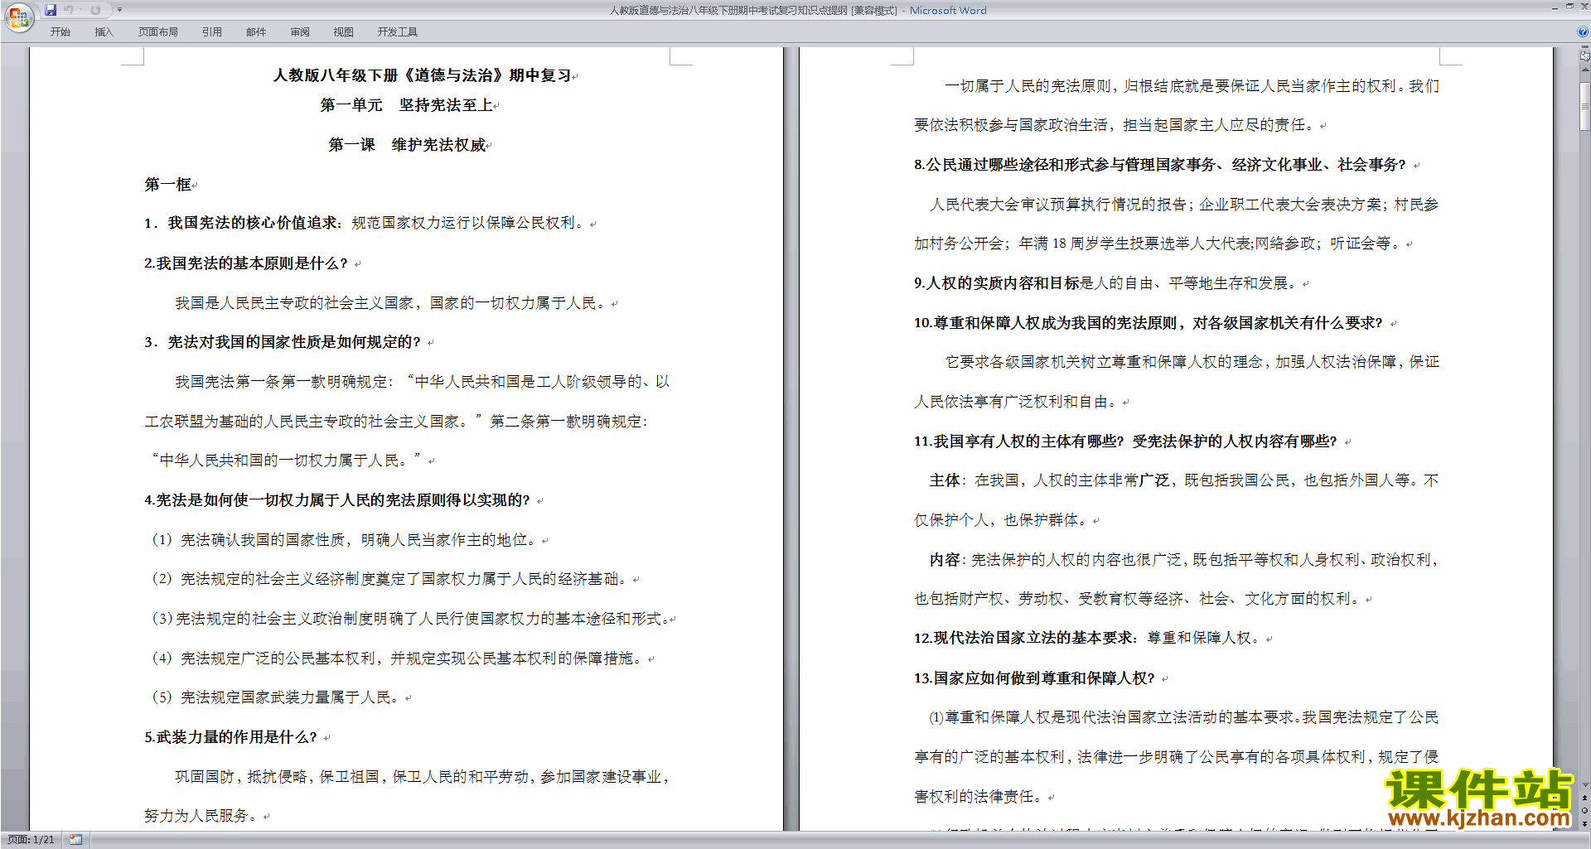The image size is (1591, 849).
Task: Click the Undo icon
Action: 69,10
